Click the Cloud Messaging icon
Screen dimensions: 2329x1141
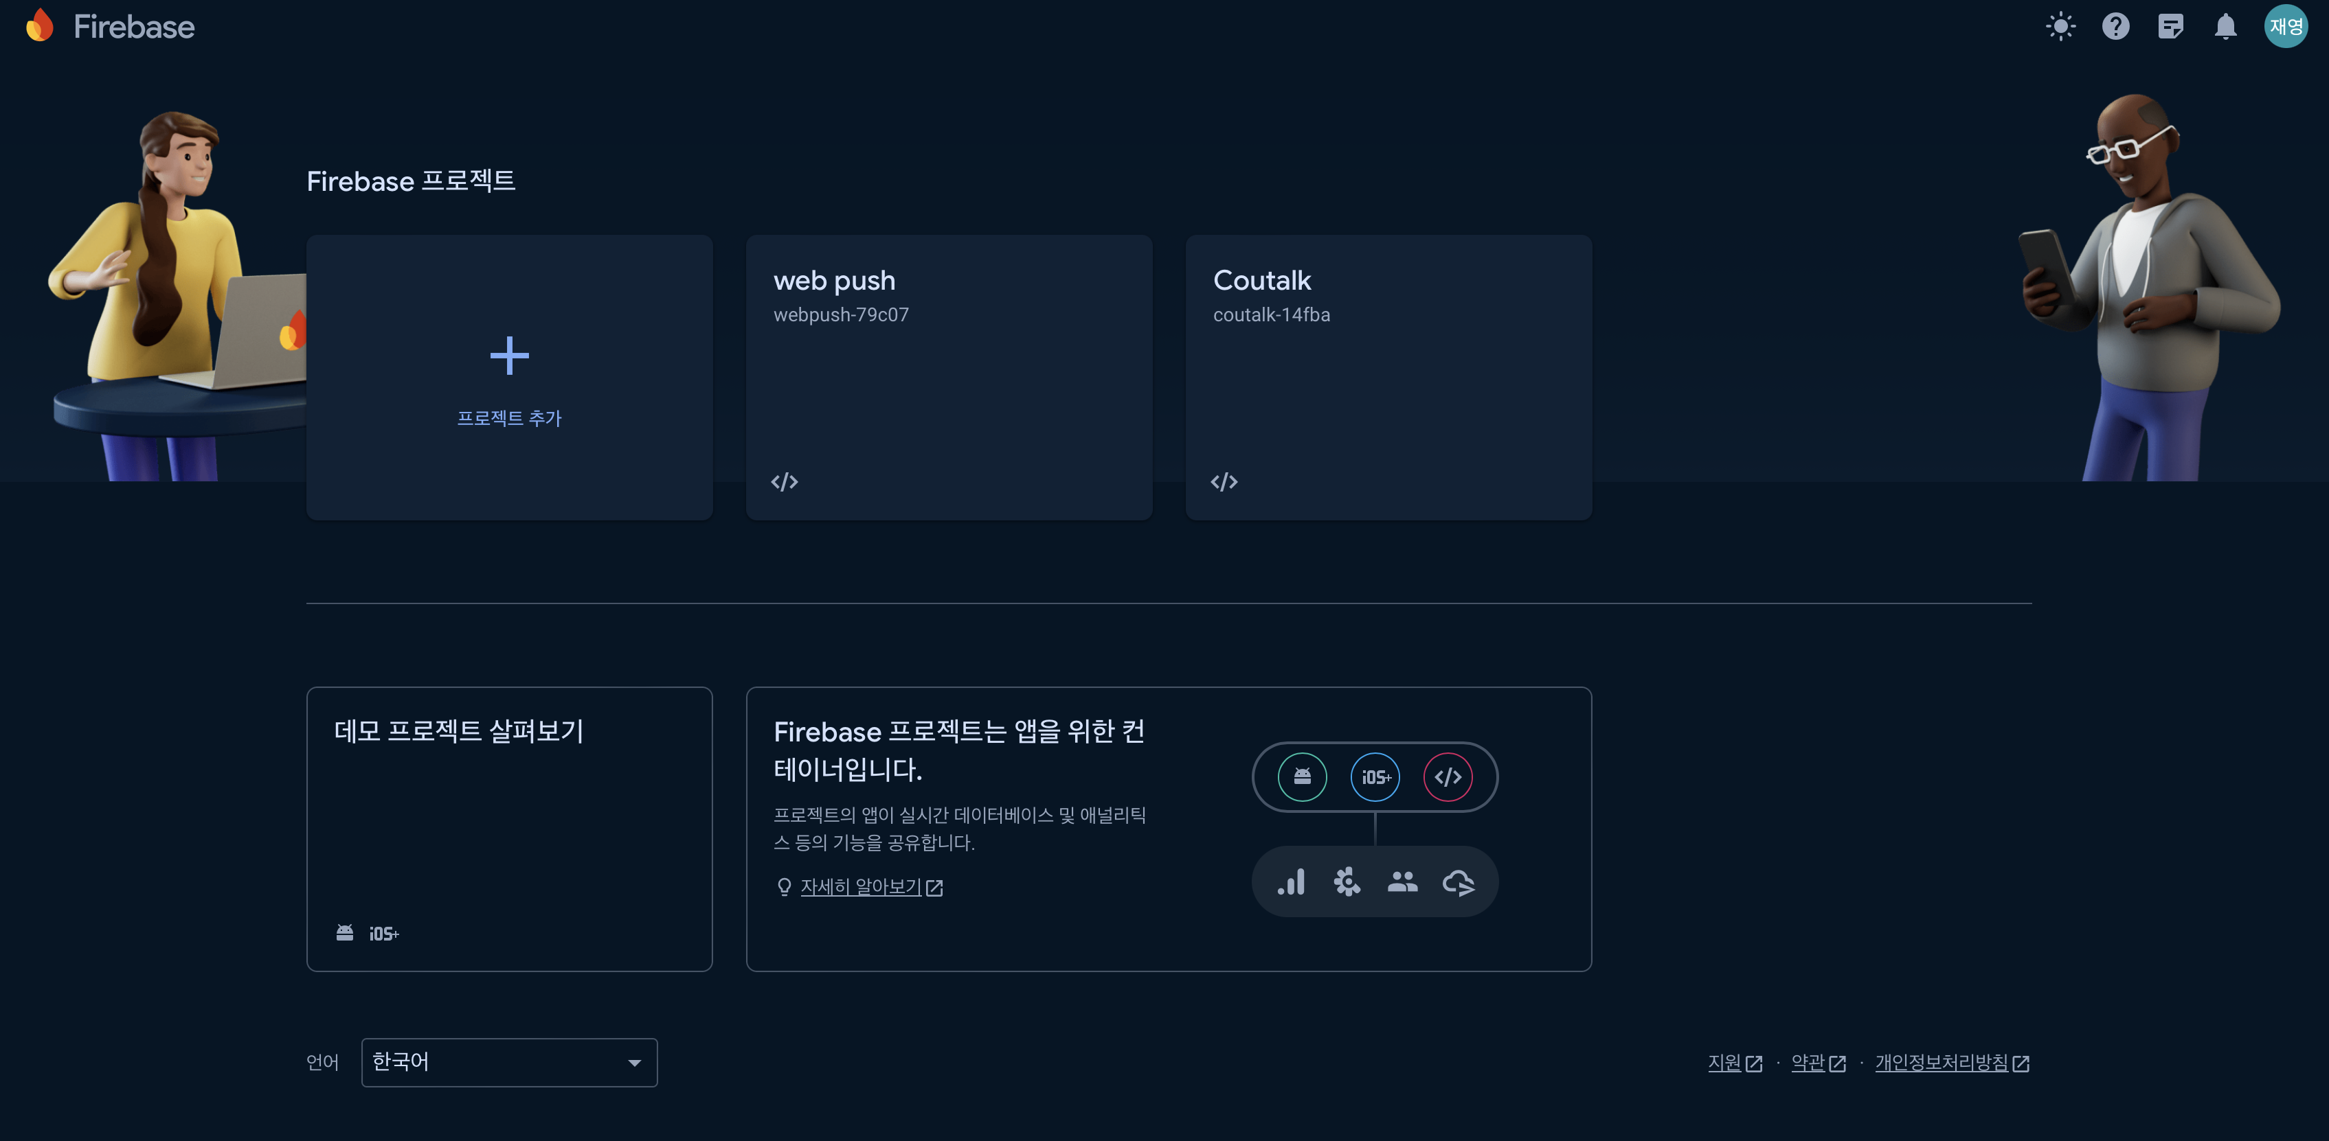pyautogui.click(x=1459, y=881)
